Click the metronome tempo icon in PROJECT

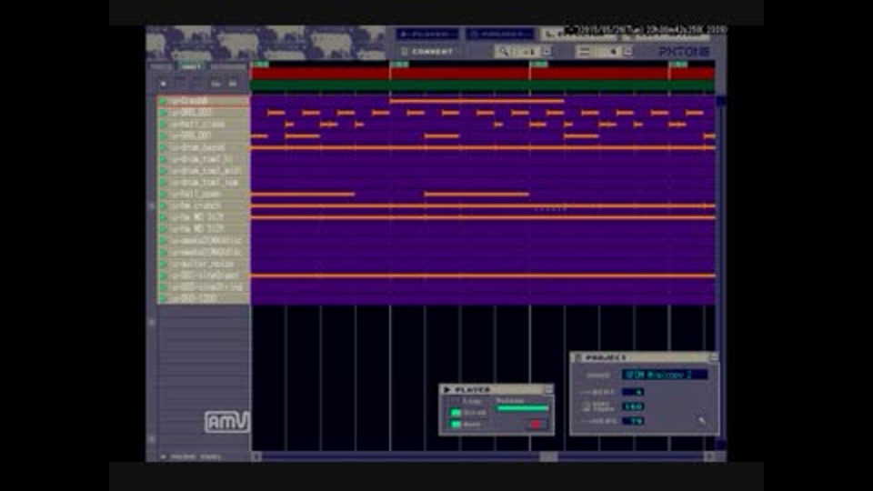[x=586, y=407]
